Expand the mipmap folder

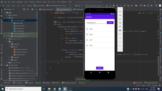click(x=9, y=57)
